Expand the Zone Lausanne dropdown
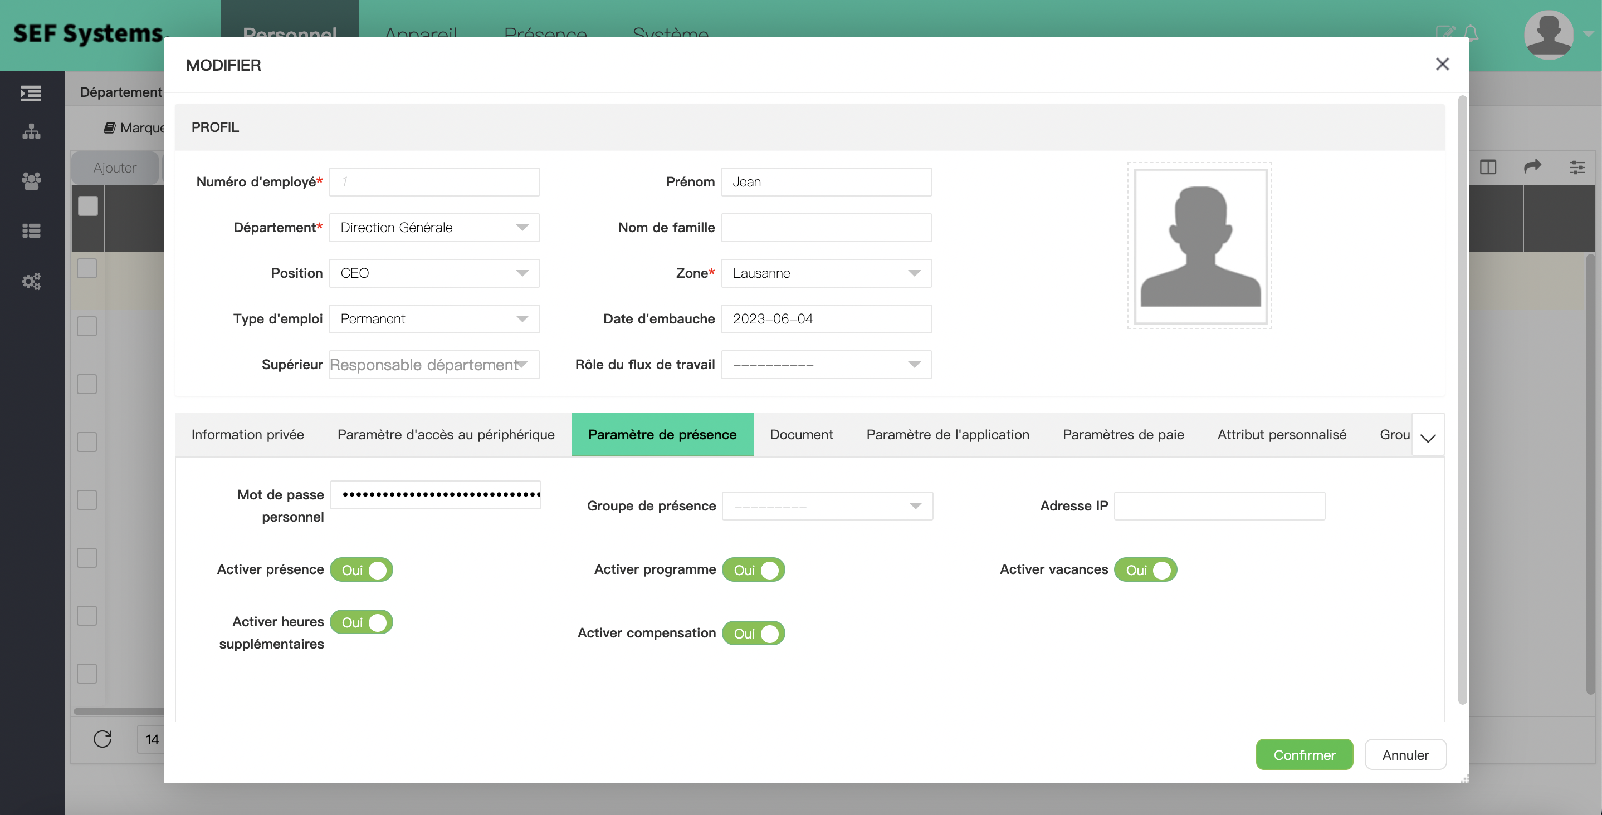1602x815 pixels. pos(826,273)
